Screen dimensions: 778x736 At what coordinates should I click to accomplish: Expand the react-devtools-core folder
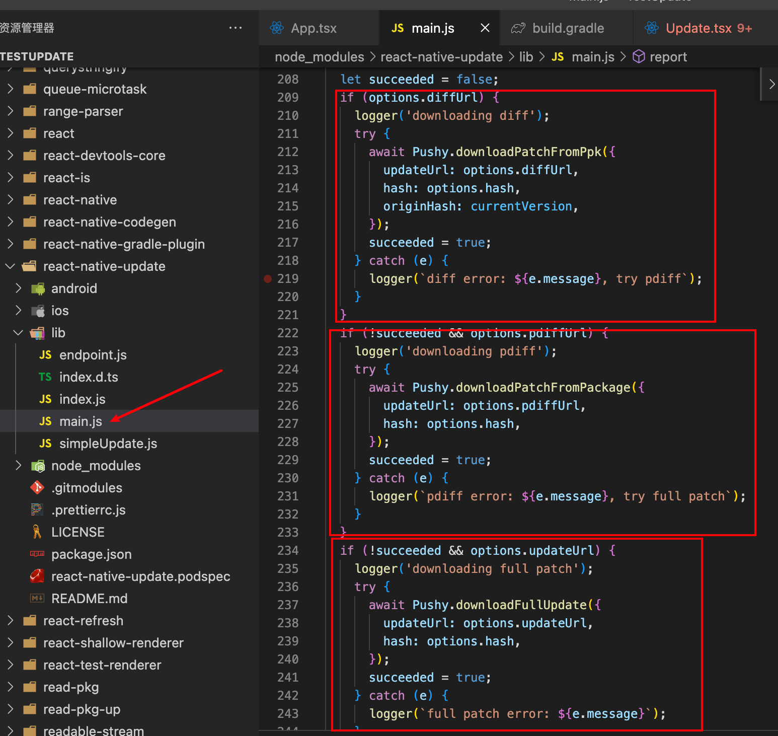[x=11, y=156]
